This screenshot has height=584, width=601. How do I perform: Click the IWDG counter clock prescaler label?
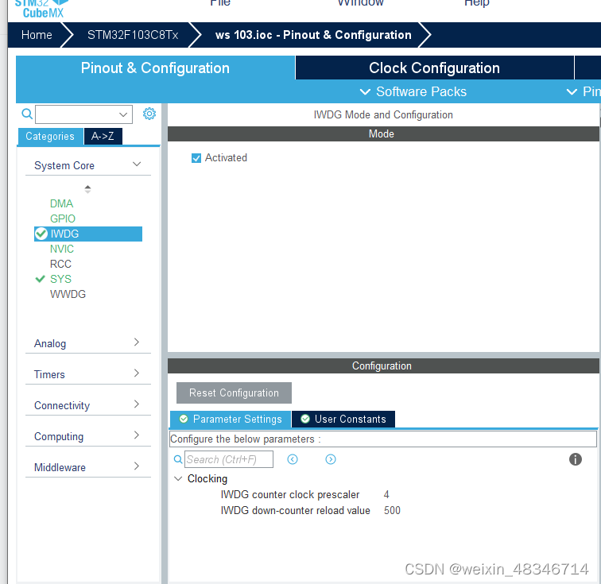[x=289, y=494]
